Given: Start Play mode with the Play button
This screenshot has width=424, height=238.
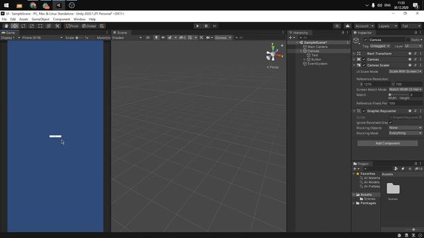Looking at the screenshot, I should 197,26.
